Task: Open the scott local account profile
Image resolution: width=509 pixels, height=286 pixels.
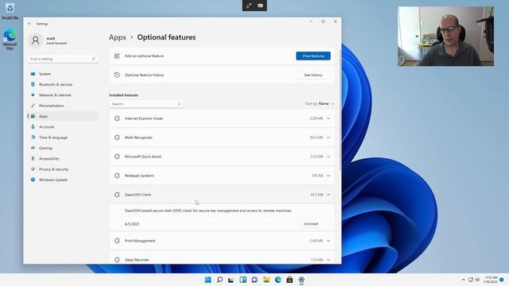Action: click(x=48, y=41)
